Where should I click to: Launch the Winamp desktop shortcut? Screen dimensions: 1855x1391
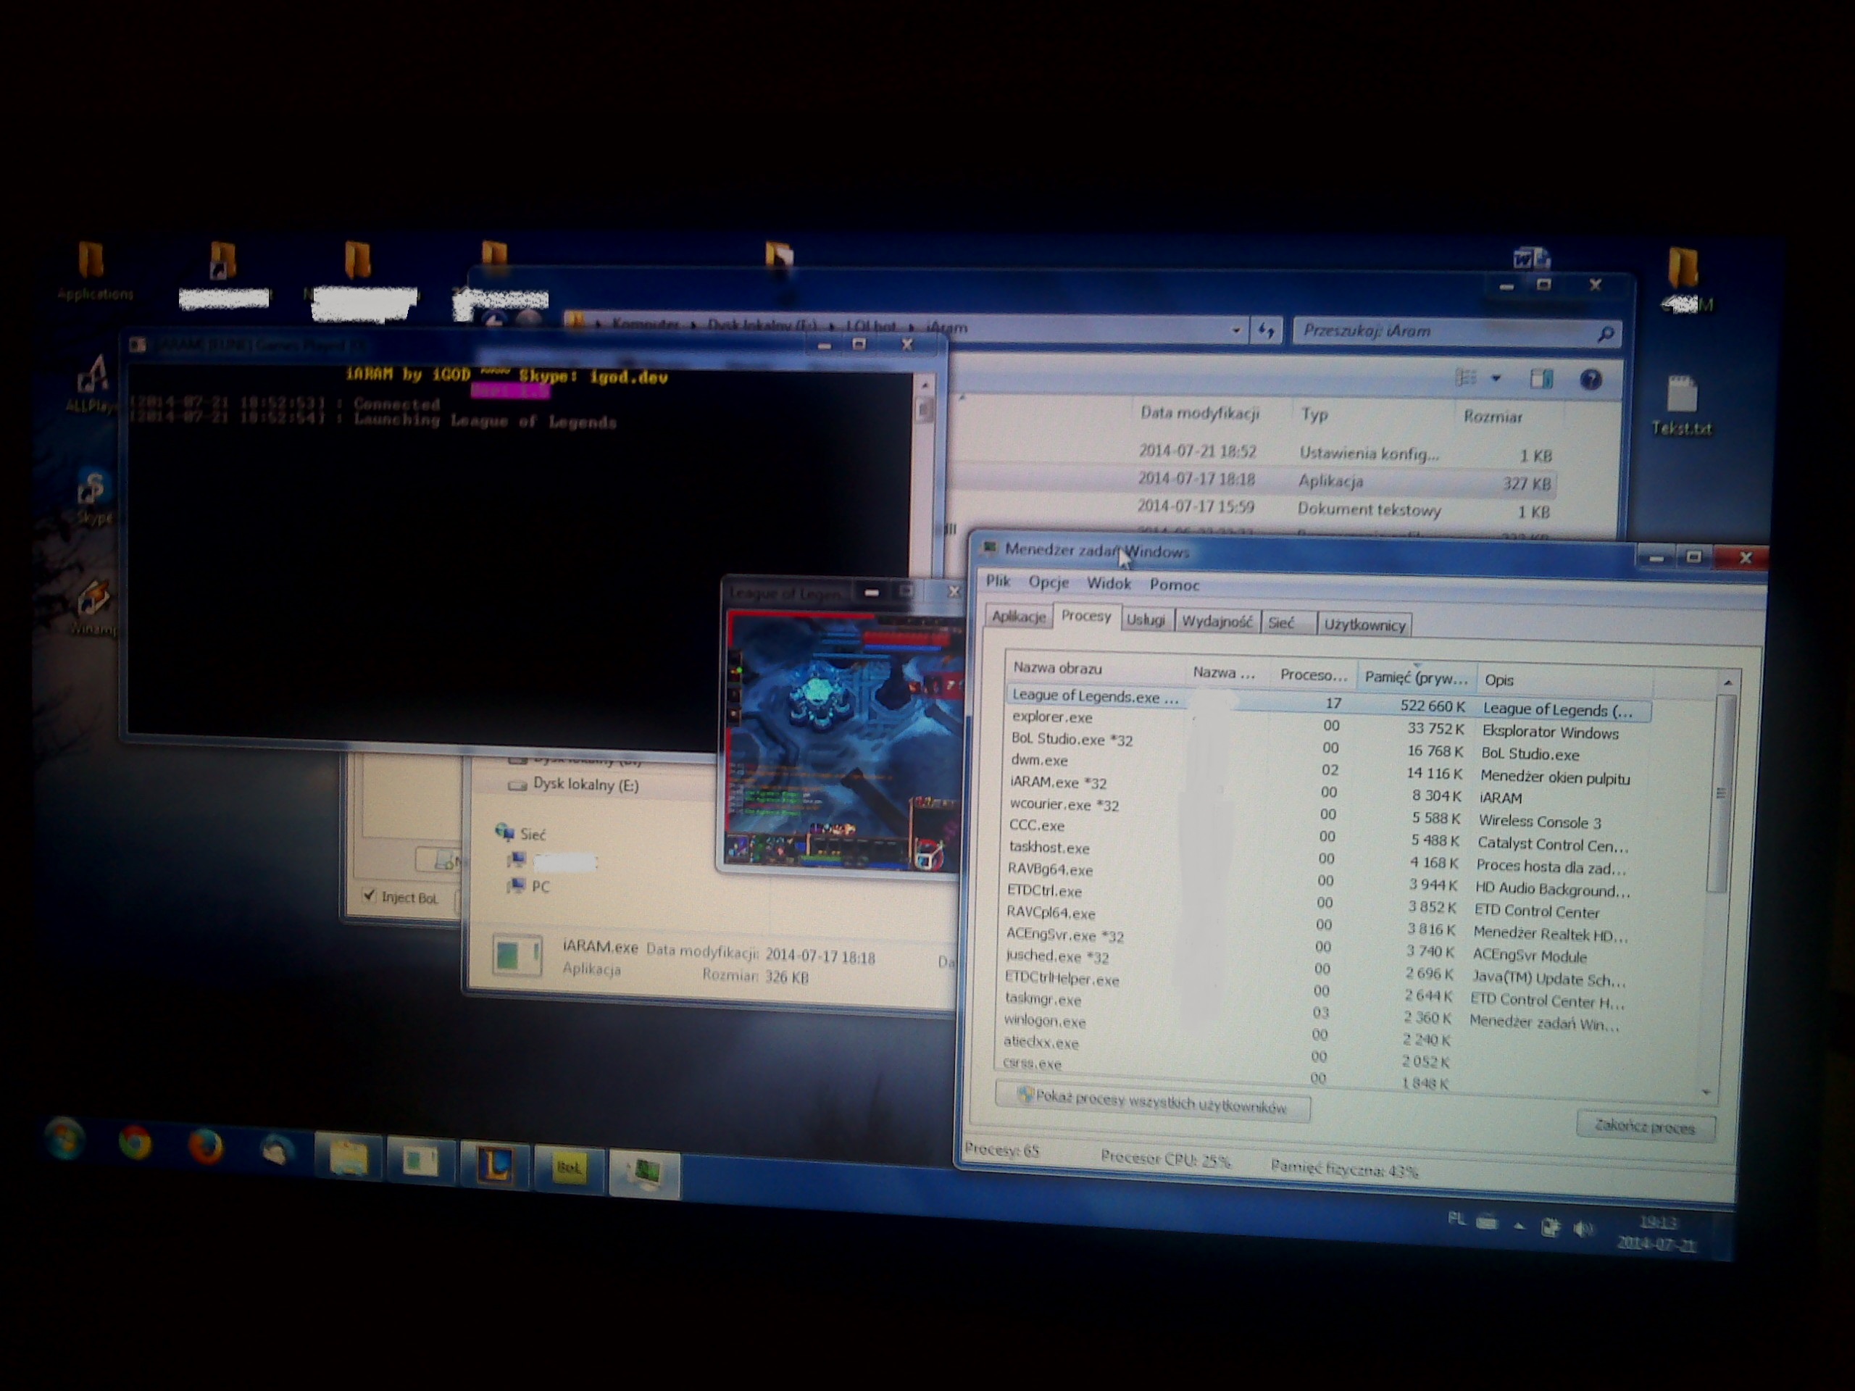tap(92, 607)
